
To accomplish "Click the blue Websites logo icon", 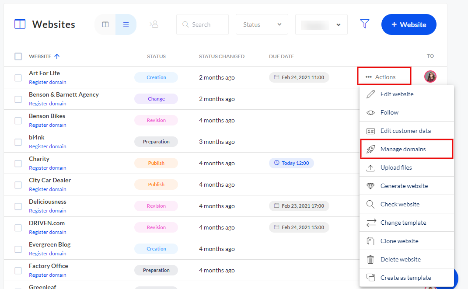I will tap(20, 24).
